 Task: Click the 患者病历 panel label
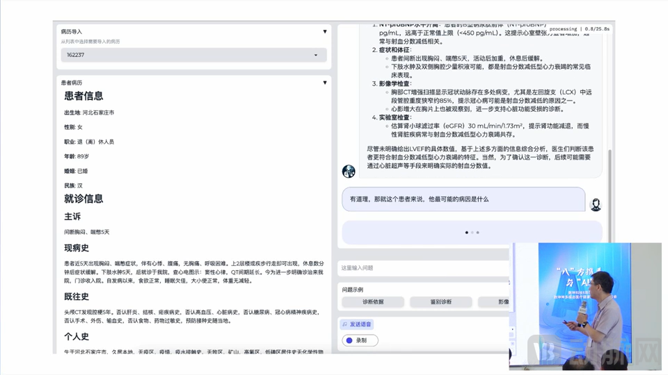coord(71,83)
